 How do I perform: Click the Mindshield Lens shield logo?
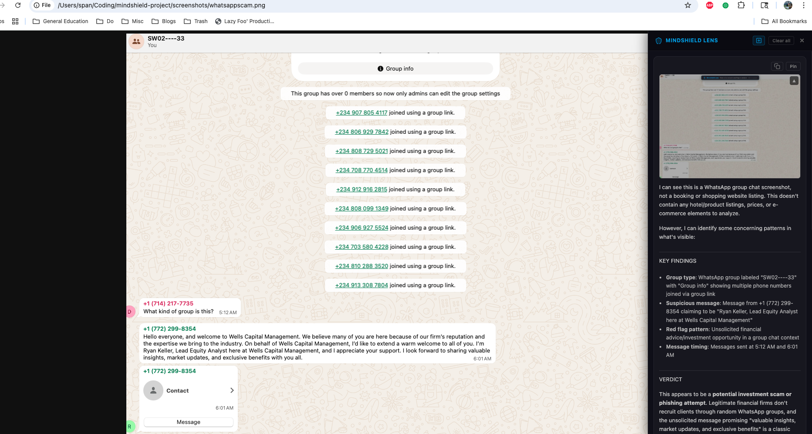coord(658,40)
